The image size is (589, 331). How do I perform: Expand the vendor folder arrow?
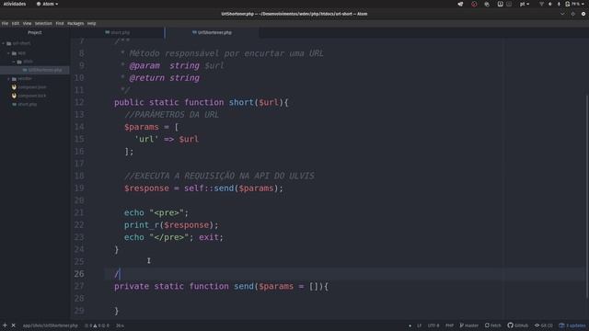(8, 79)
